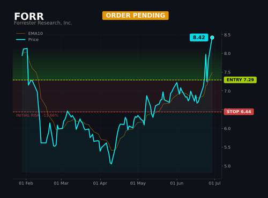Click the ORDER PENDING status badge
The height and width of the screenshot is (198, 268).
136,16
